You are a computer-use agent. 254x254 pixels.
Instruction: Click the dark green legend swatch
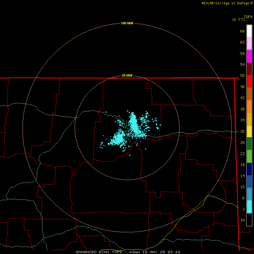[249, 144]
